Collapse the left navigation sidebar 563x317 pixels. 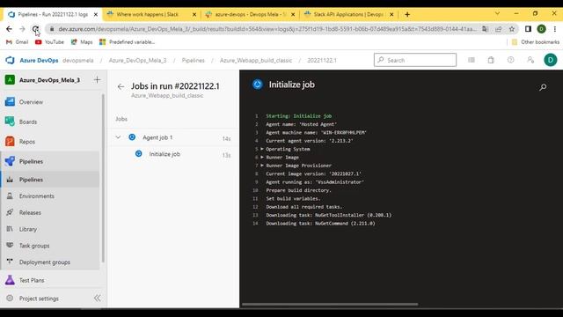click(98, 298)
